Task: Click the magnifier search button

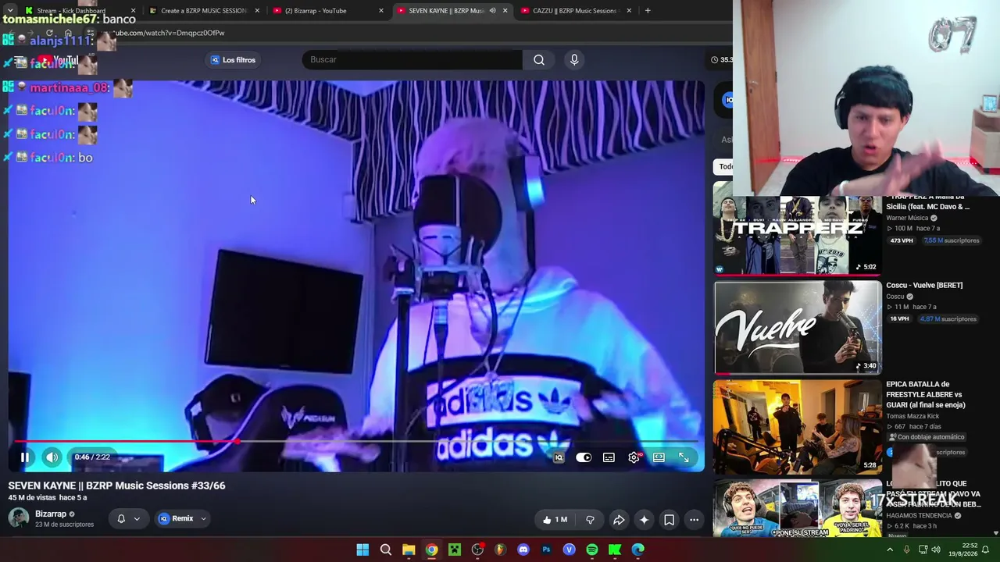Action: [539, 60]
